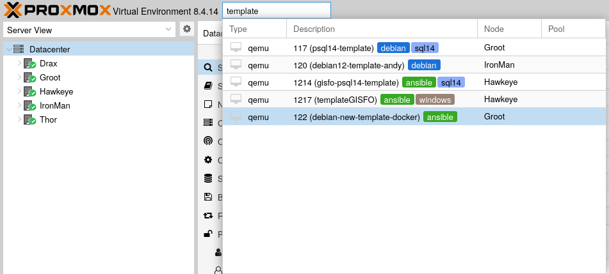Screen dimensions: 609x274
Task: Click the magnifier Search icon in side menu
Action: click(207, 68)
